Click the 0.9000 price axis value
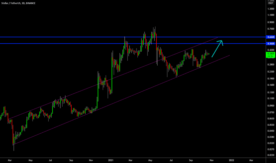This screenshot has height=163, width=276. [271, 23]
